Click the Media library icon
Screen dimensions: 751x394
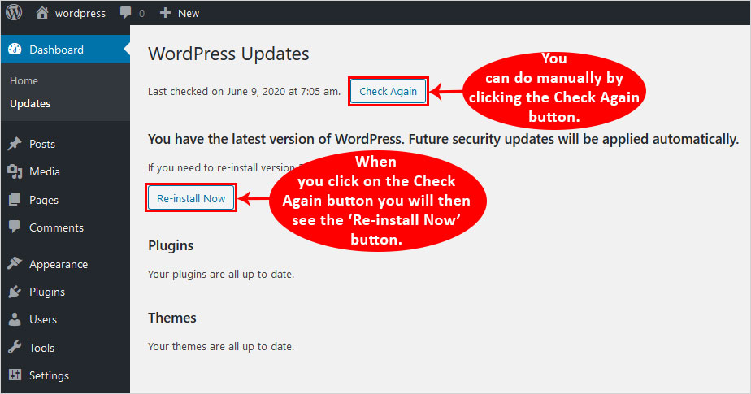point(15,171)
